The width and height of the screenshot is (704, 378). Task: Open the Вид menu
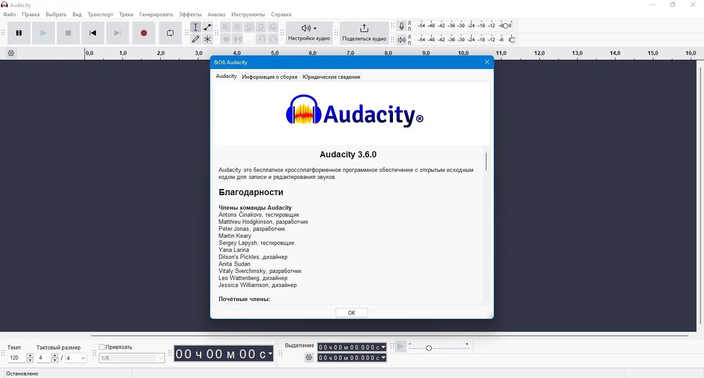point(77,15)
